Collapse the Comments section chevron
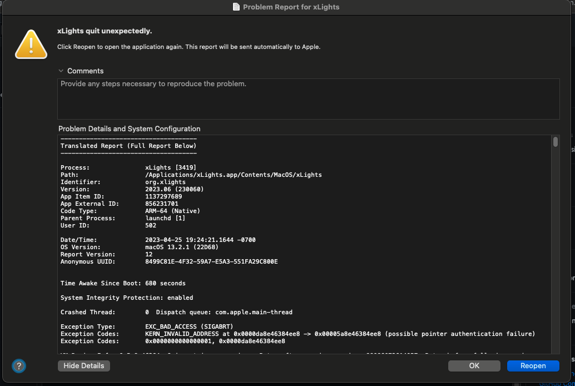Image resolution: width=575 pixels, height=386 pixels. coord(60,71)
